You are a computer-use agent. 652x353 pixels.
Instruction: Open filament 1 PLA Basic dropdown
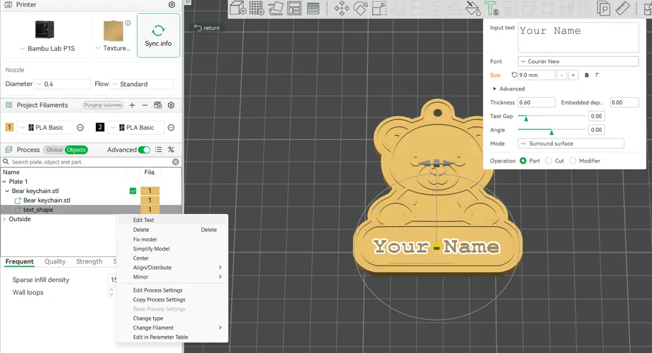45,127
